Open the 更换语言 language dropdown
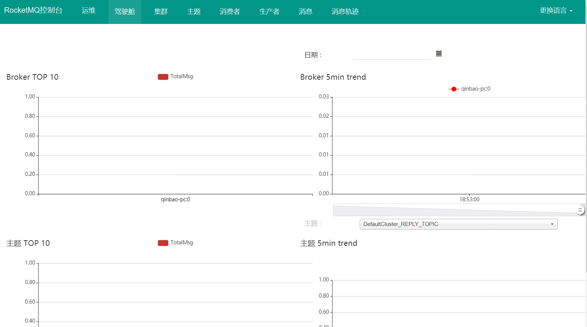This screenshot has width=587, height=327. 556,10
